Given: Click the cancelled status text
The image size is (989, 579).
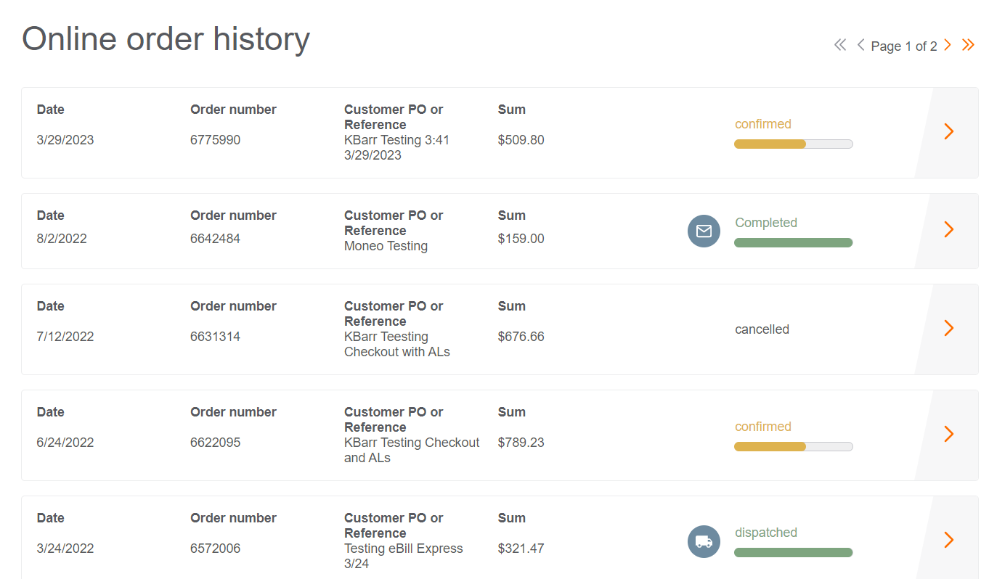Looking at the screenshot, I should (762, 329).
